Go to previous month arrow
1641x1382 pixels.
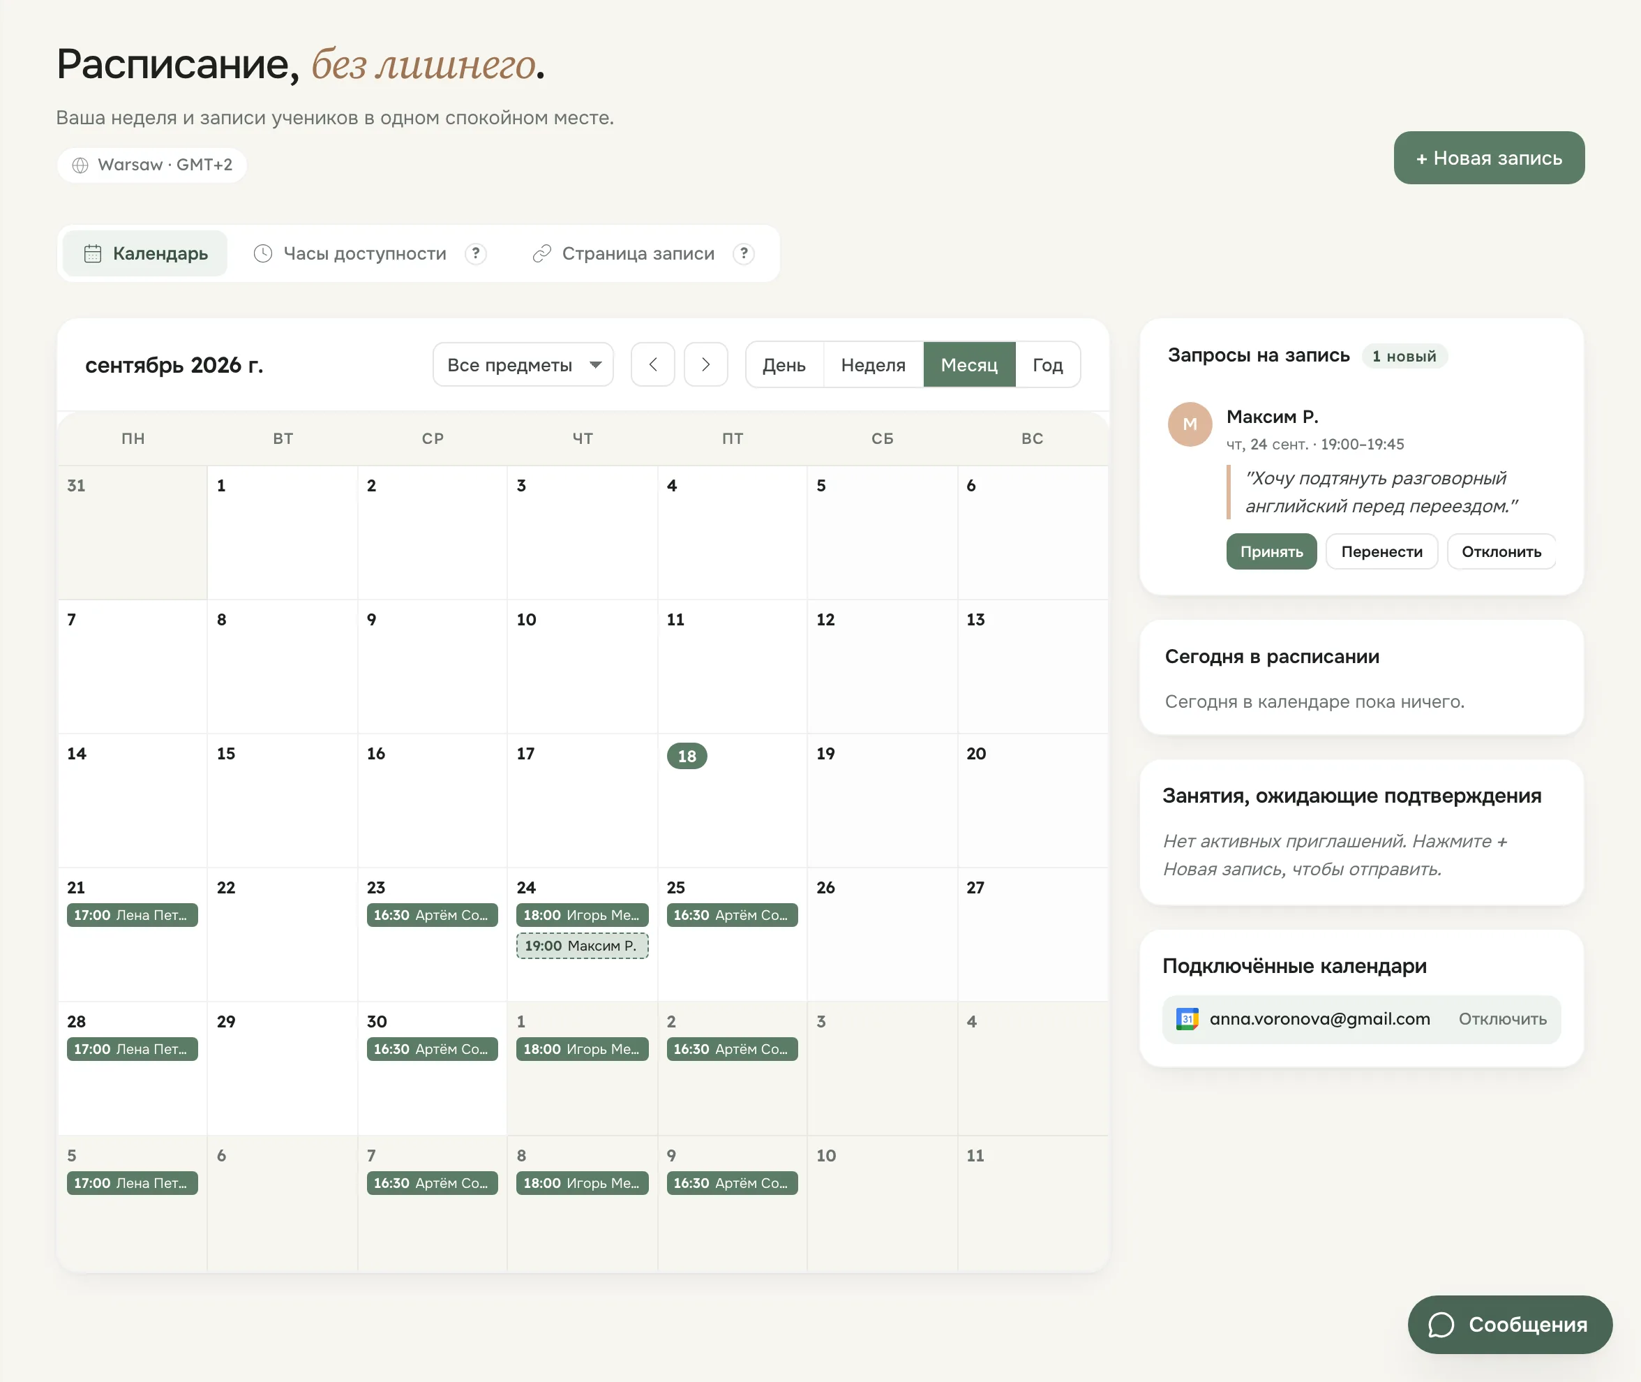click(x=653, y=364)
